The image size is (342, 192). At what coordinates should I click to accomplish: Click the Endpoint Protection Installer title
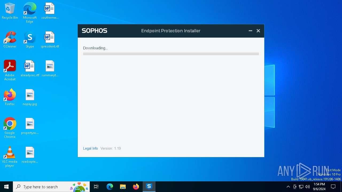[171, 31]
